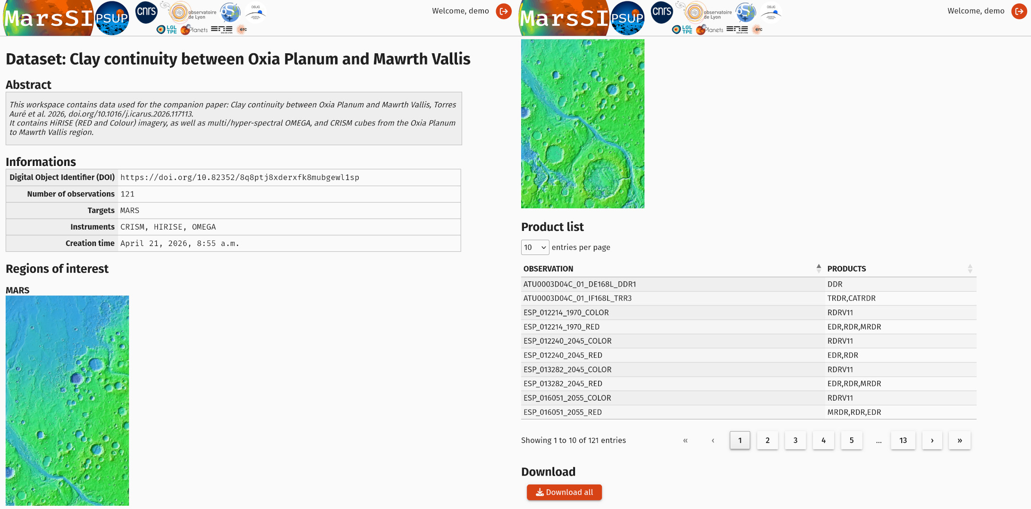Click the OSUPS logo in left header
Screen dimensions: 1031x509
(230, 12)
